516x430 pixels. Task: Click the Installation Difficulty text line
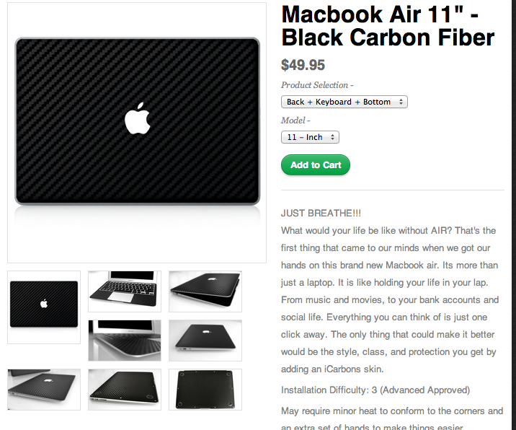coord(375,390)
